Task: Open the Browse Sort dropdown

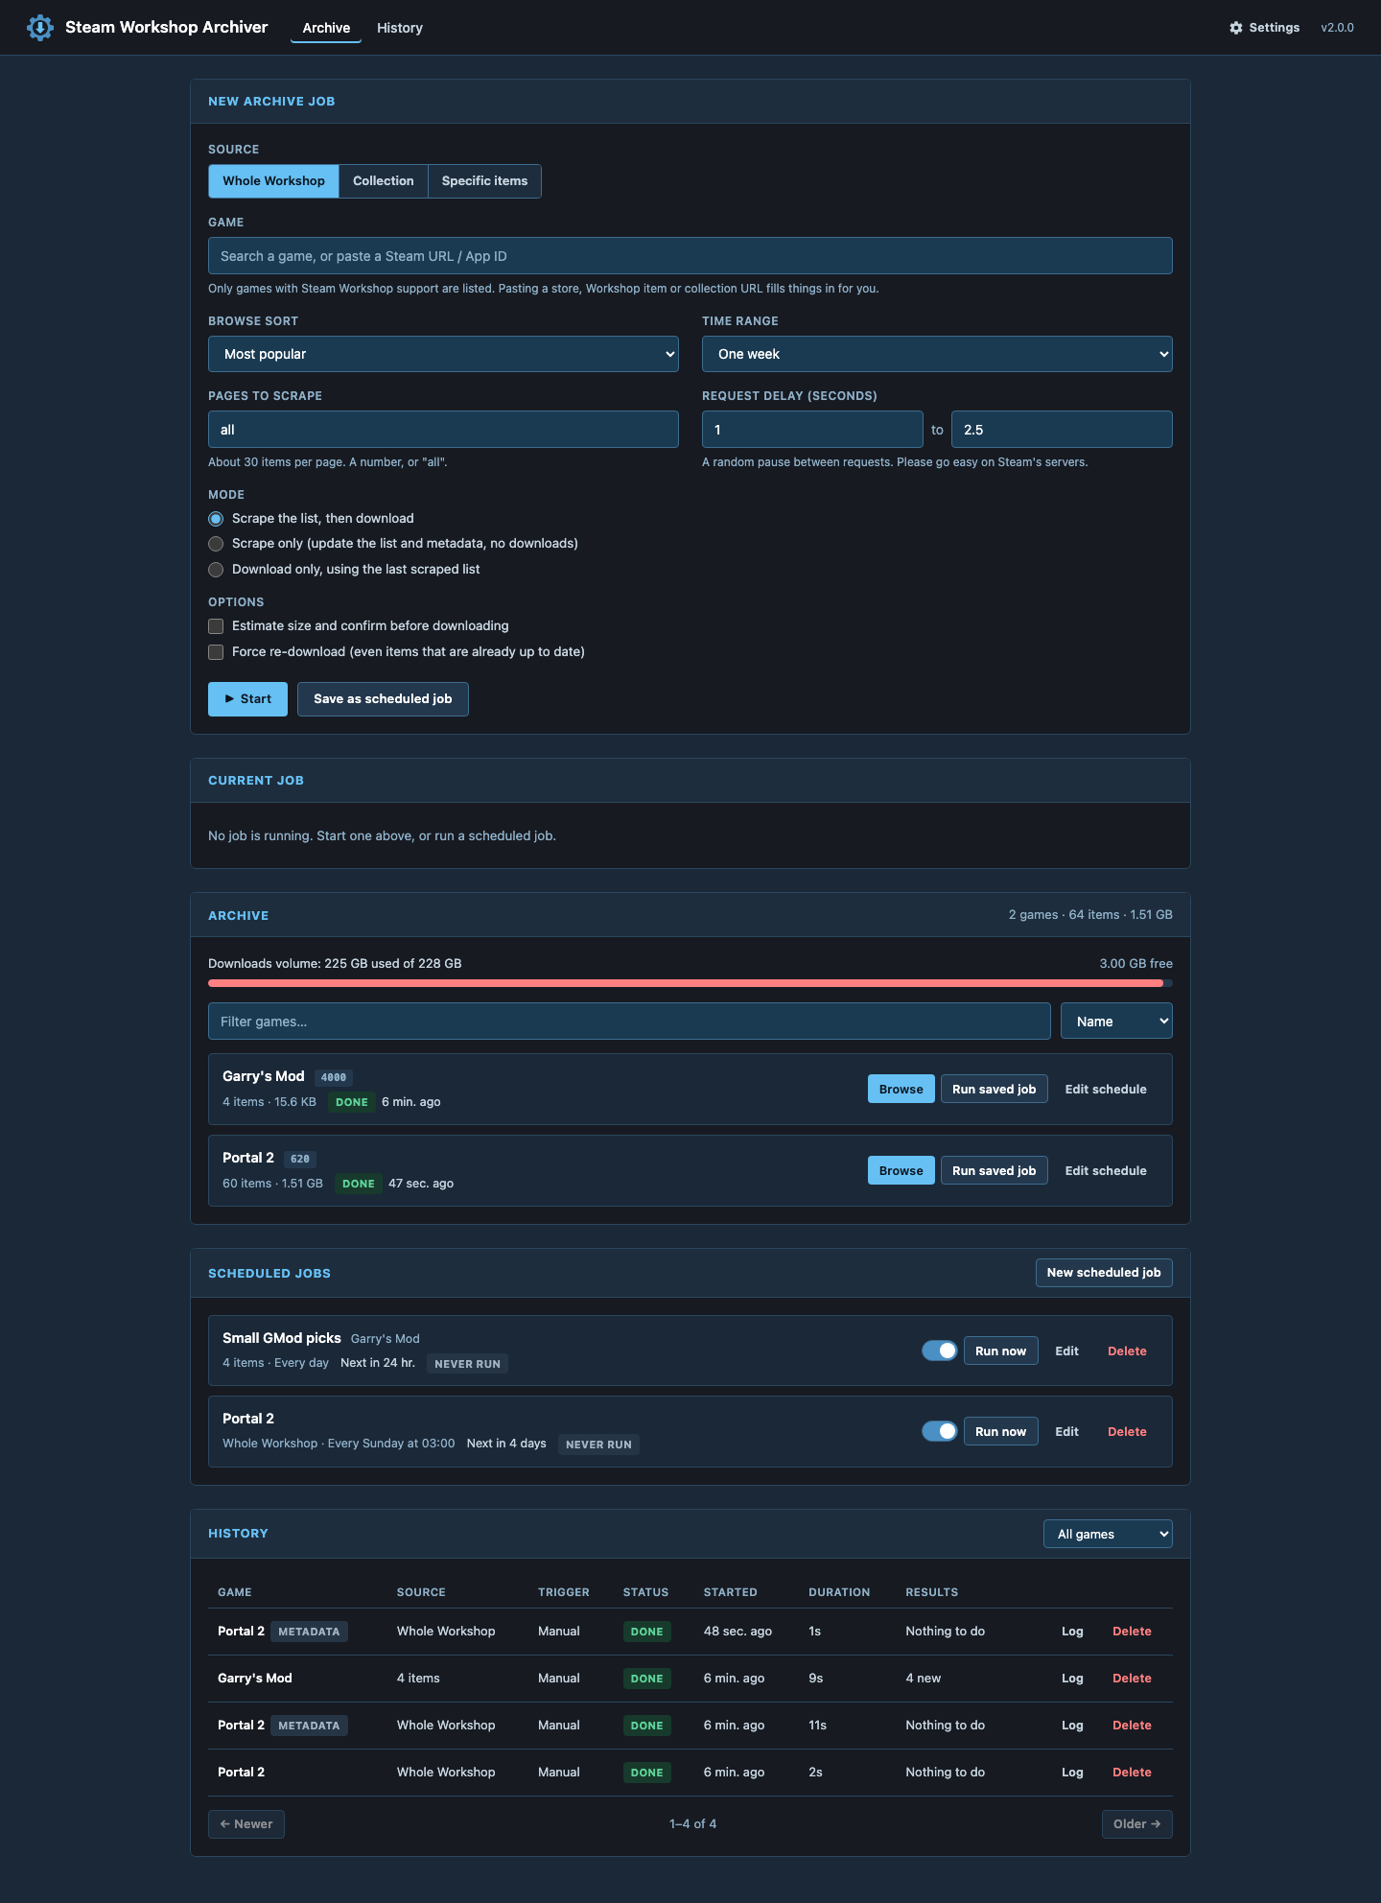Action: [x=443, y=354]
